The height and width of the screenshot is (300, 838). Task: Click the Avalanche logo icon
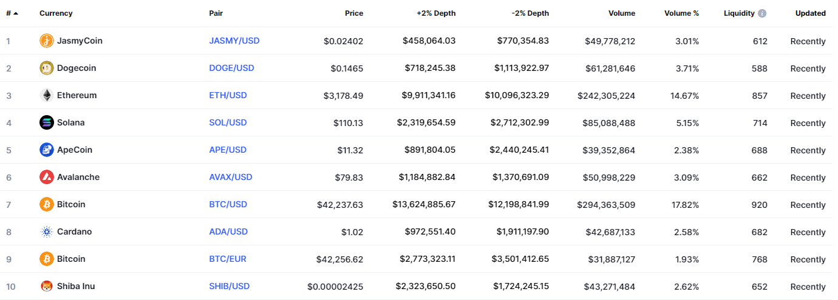pos(46,177)
